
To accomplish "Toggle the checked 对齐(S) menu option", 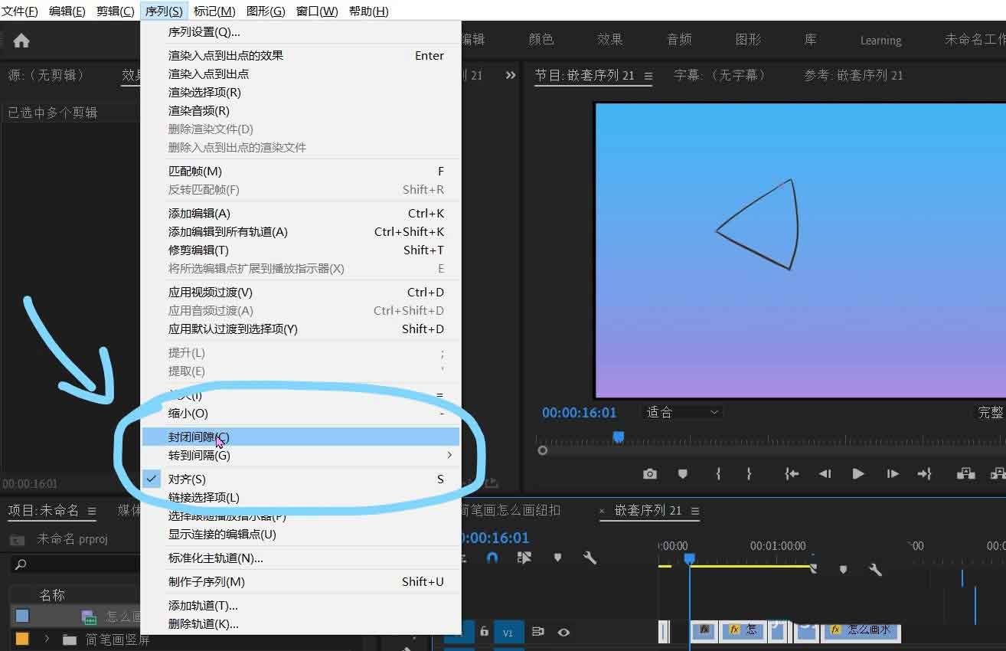I will point(301,479).
